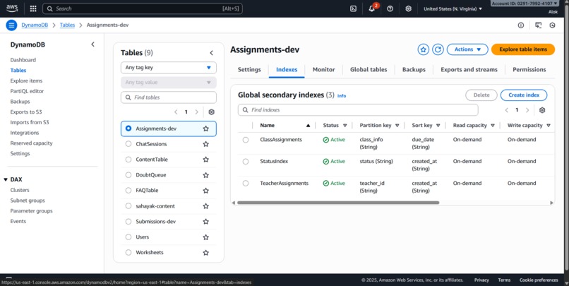Open the United States (N. Virginia) region selector

pos(453,8)
